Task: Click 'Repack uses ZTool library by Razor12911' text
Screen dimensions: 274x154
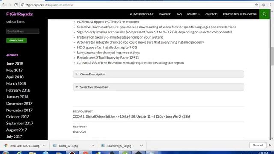Action: (108, 58)
